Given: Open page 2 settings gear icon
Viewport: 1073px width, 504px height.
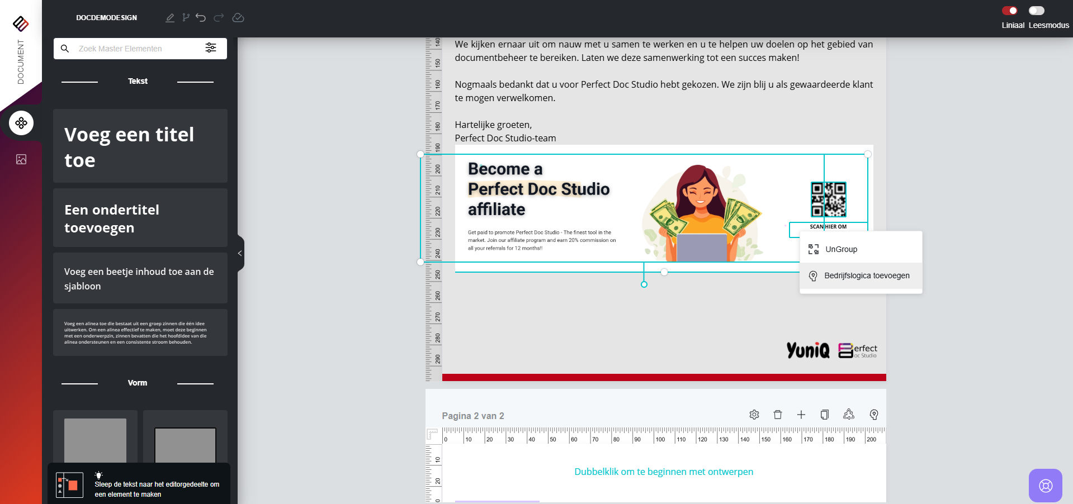Looking at the screenshot, I should (754, 415).
